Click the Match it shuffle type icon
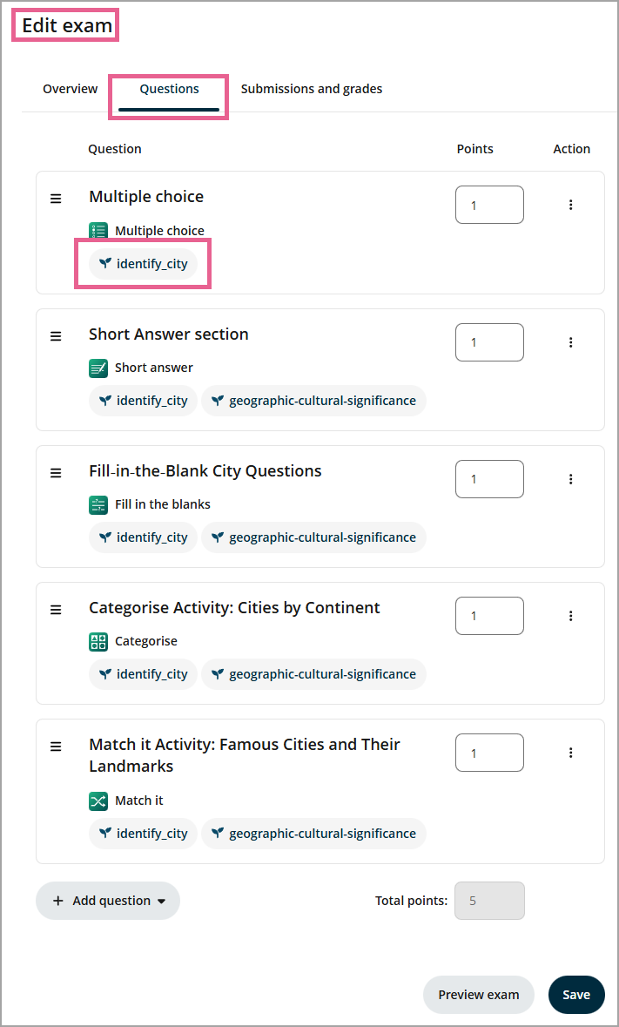 [98, 801]
